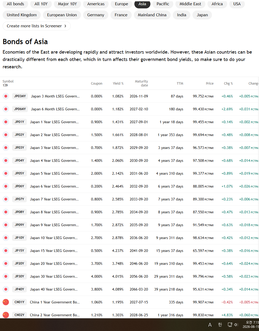Select the Major 10Y tab
259x331 pixels.
point(68,4)
